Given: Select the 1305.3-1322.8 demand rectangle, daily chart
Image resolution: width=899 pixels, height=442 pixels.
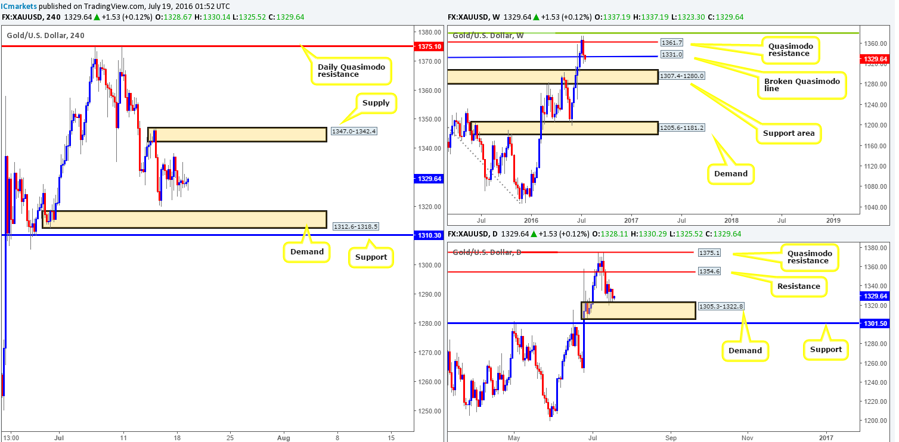Looking at the screenshot, I should (x=638, y=310).
